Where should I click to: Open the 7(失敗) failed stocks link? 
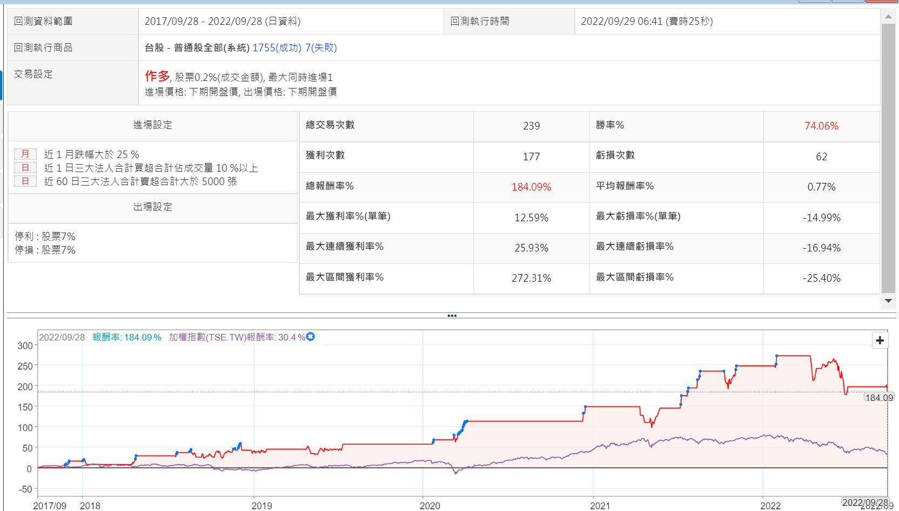click(x=321, y=47)
